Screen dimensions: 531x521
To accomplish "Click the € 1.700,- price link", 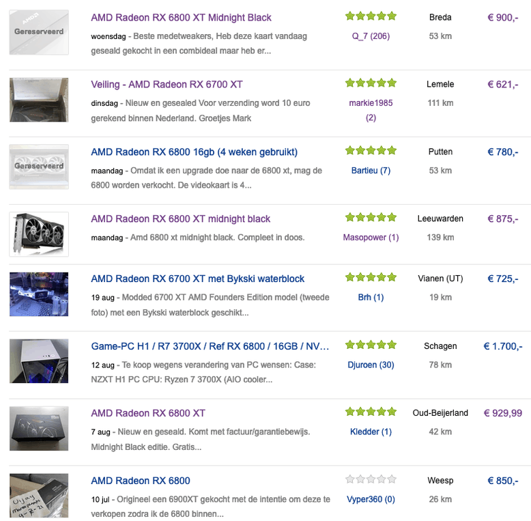I will tap(503, 346).
